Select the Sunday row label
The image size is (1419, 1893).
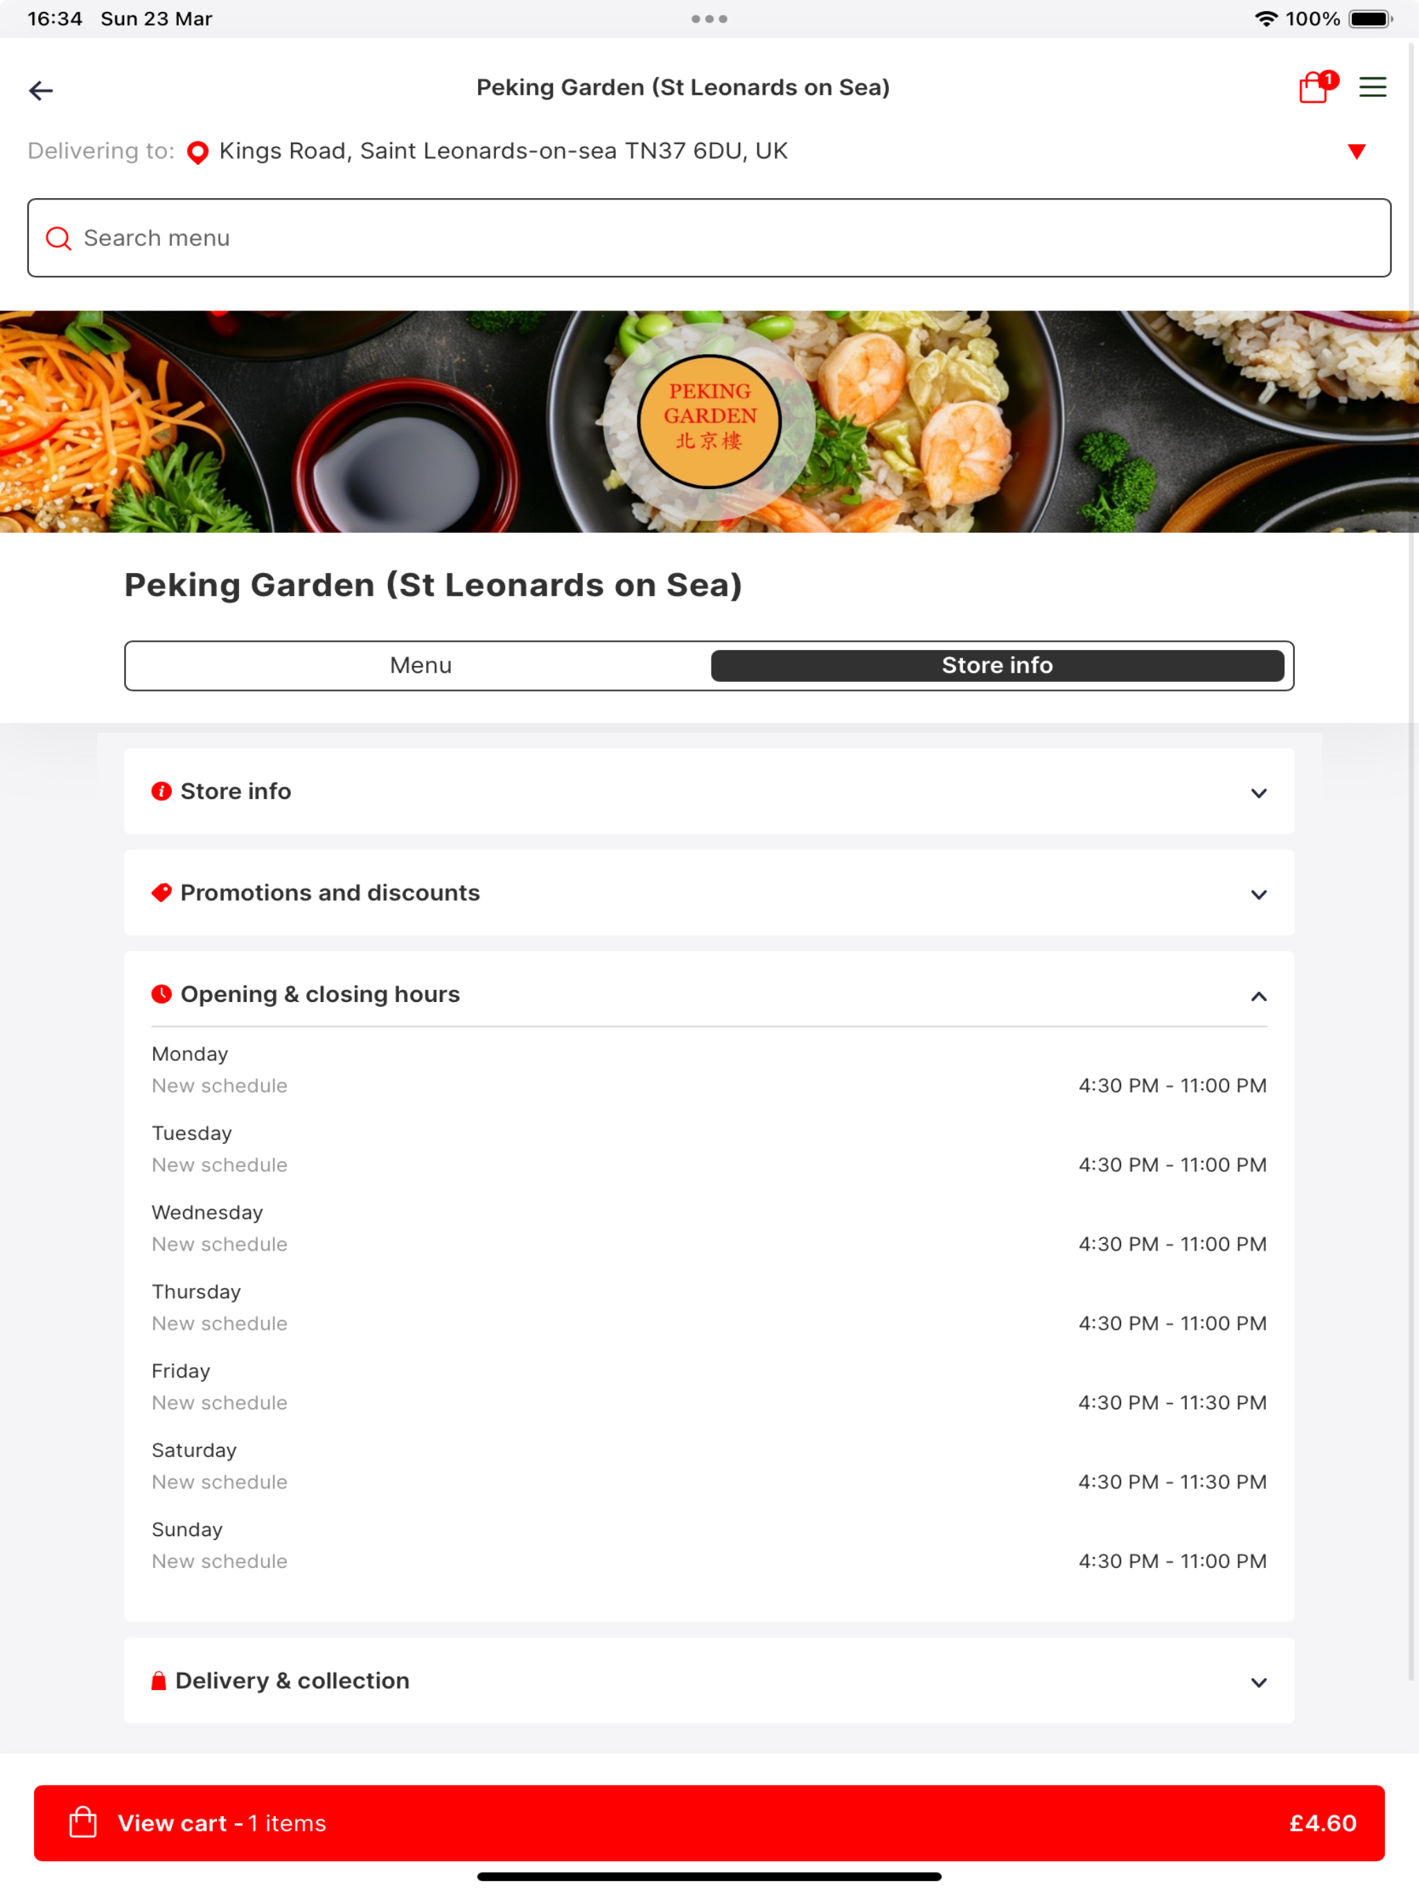188,1529
